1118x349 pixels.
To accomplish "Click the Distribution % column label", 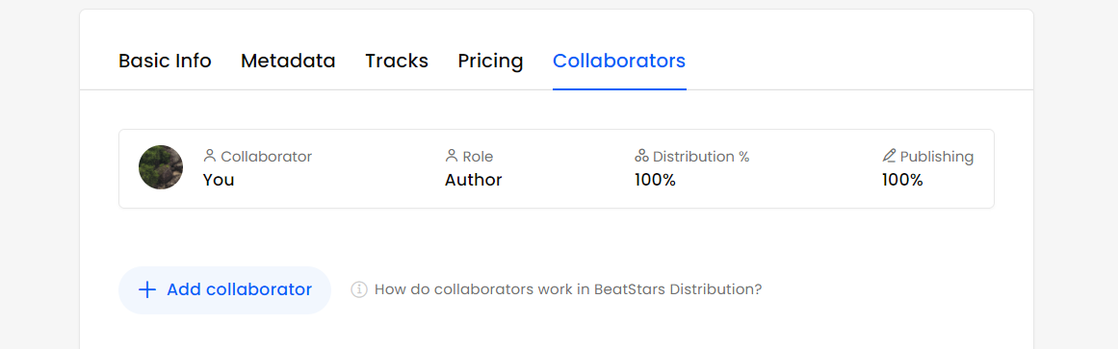I will tap(701, 156).
